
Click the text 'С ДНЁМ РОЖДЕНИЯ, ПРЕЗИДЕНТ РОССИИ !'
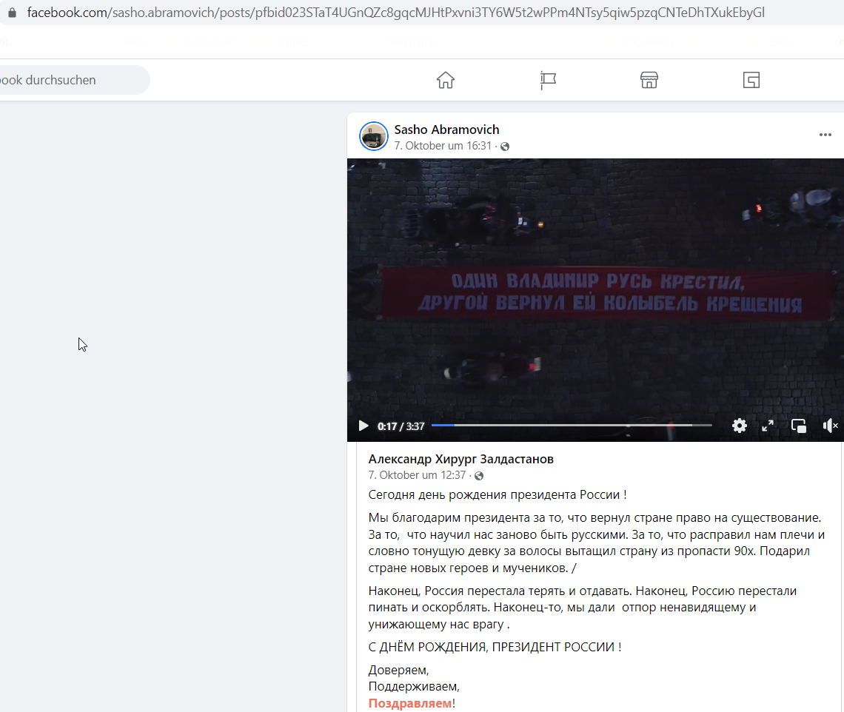(x=495, y=647)
